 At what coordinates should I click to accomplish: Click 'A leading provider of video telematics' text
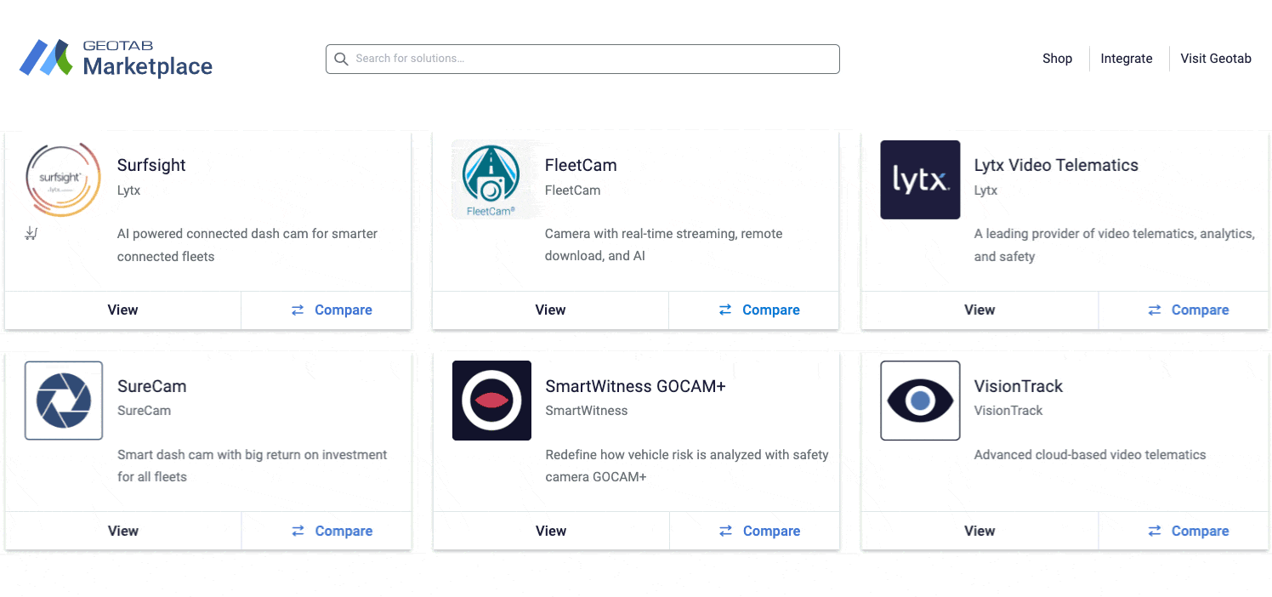1115,245
